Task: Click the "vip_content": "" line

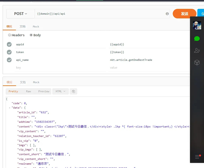Action: (31, 131)
